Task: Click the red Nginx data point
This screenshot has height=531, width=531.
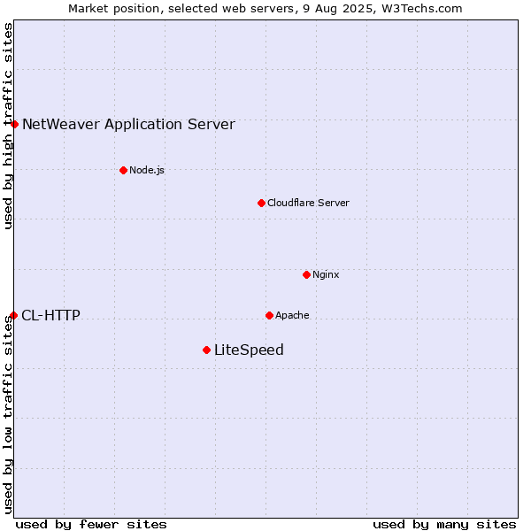Action: pos(306,274)
